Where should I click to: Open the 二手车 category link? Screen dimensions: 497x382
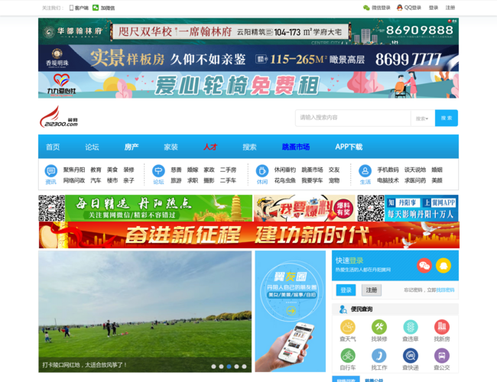[x=228, y=180]
